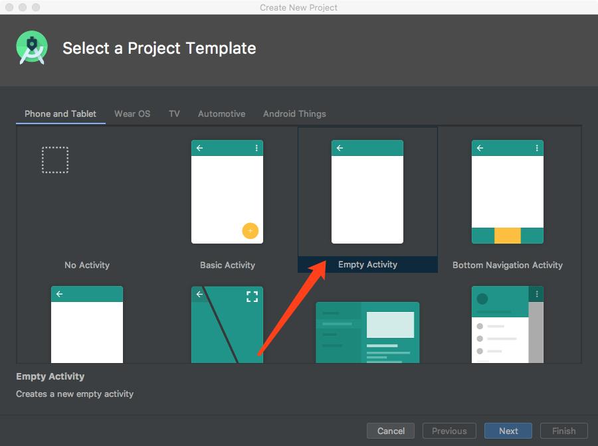Image resolution: width=598 pixels, height=446 pixels.
Task: Click the back arrow icon in Empty Activity preview
Action: [x=340, y=147]
